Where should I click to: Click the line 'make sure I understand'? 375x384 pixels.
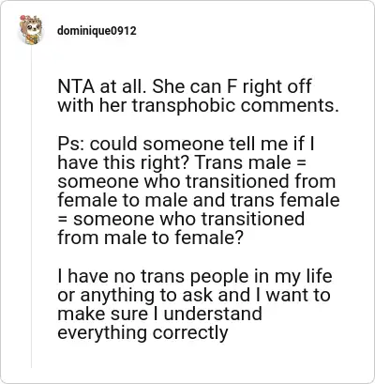click(159, 314)
